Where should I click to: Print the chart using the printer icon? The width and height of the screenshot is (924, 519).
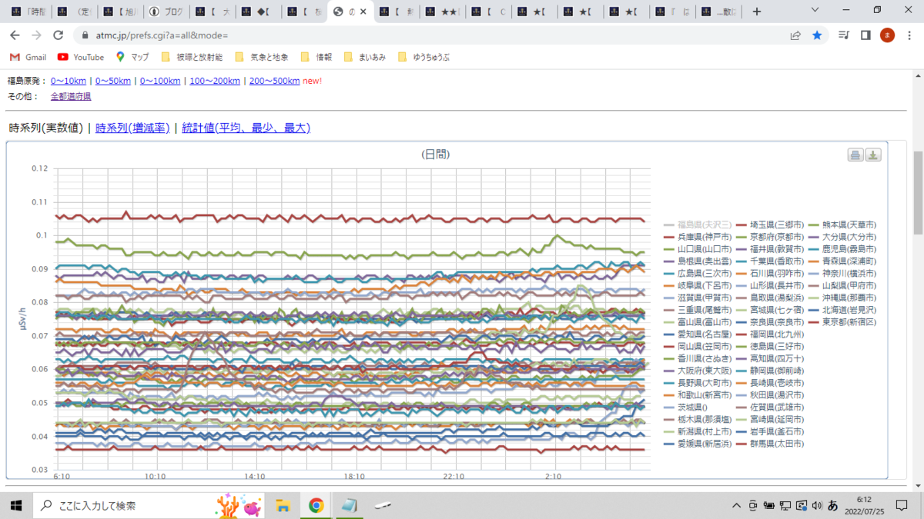pos(855,155)
